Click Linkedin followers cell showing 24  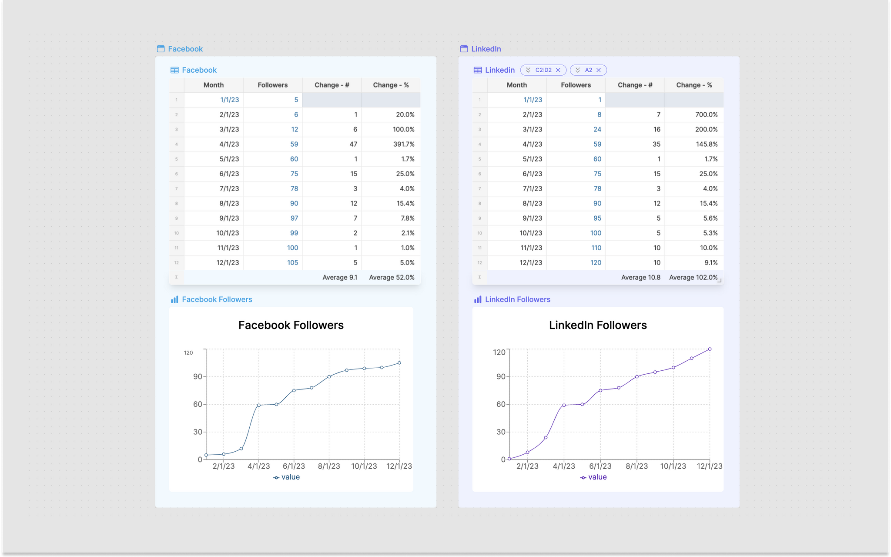tap(576, 129)
